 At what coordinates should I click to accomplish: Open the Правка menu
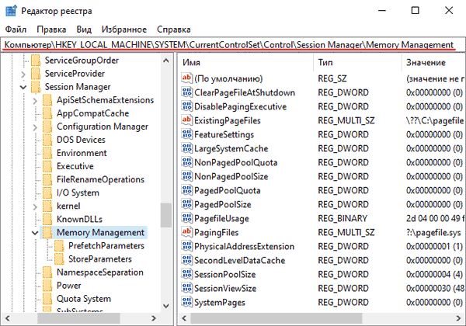51,29
